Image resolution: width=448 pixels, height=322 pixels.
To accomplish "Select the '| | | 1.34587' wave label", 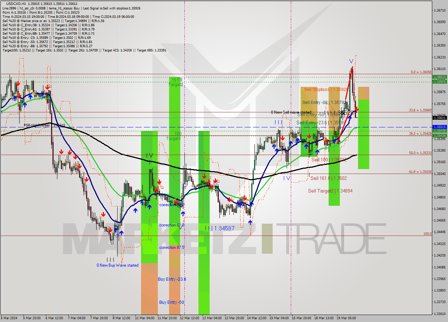I will [220, 228].
